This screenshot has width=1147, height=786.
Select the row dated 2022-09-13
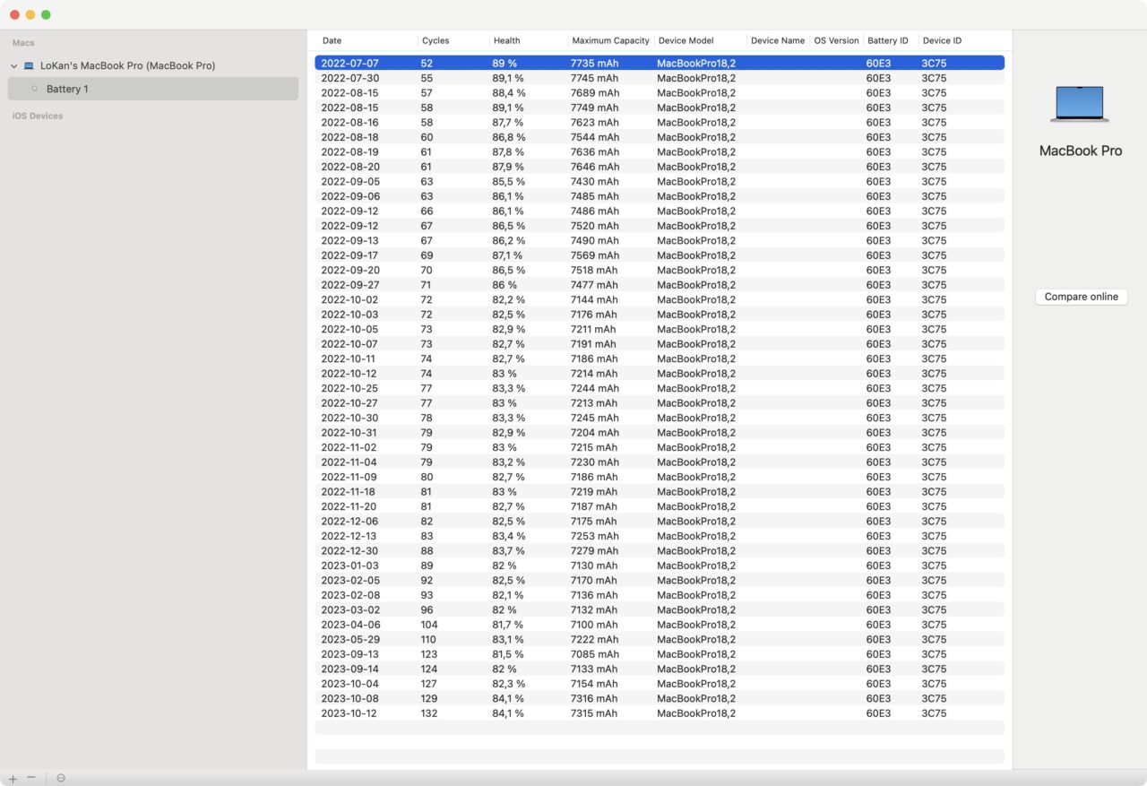click(x=660, y=240)
